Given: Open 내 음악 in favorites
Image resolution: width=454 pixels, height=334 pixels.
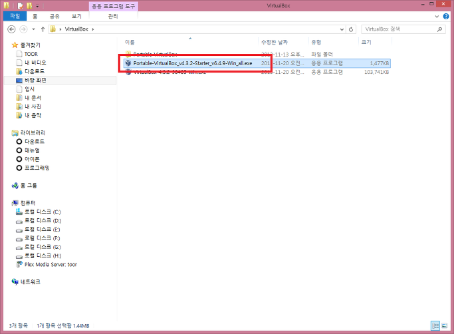Looking at the screenshot, I should (33, 115).
